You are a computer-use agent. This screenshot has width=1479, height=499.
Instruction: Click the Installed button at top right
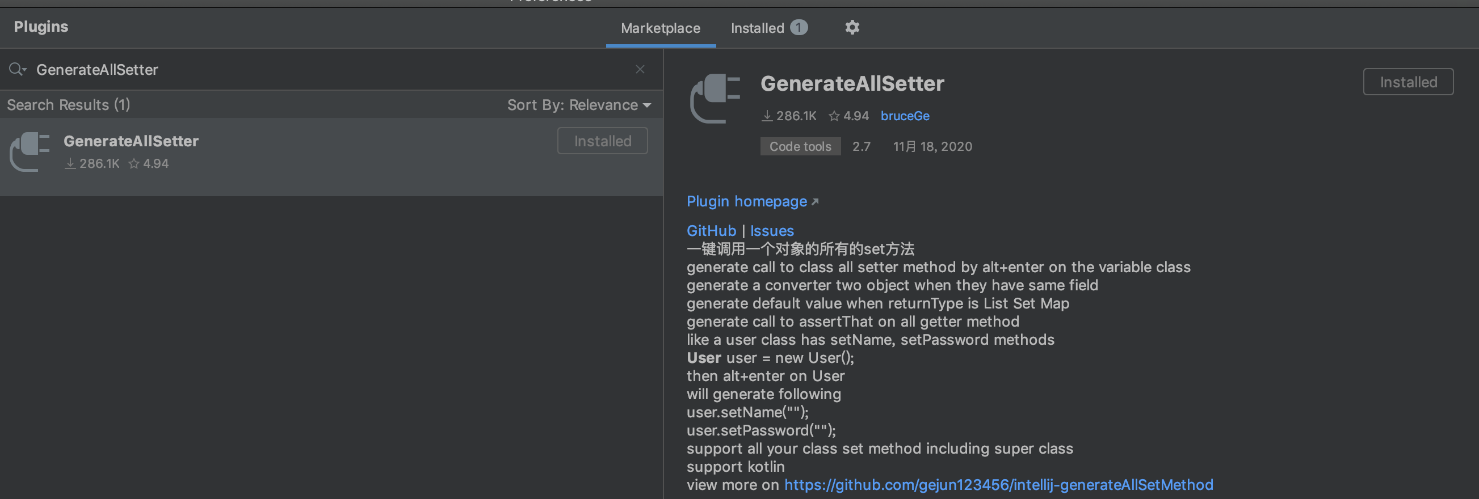pyautogui.click(x=1408, y=82)
